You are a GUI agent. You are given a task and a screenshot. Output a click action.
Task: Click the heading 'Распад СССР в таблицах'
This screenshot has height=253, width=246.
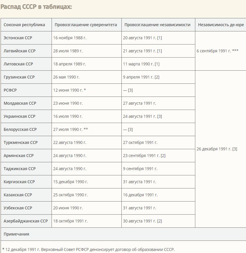pyautogui.click(x=36, y=7)
